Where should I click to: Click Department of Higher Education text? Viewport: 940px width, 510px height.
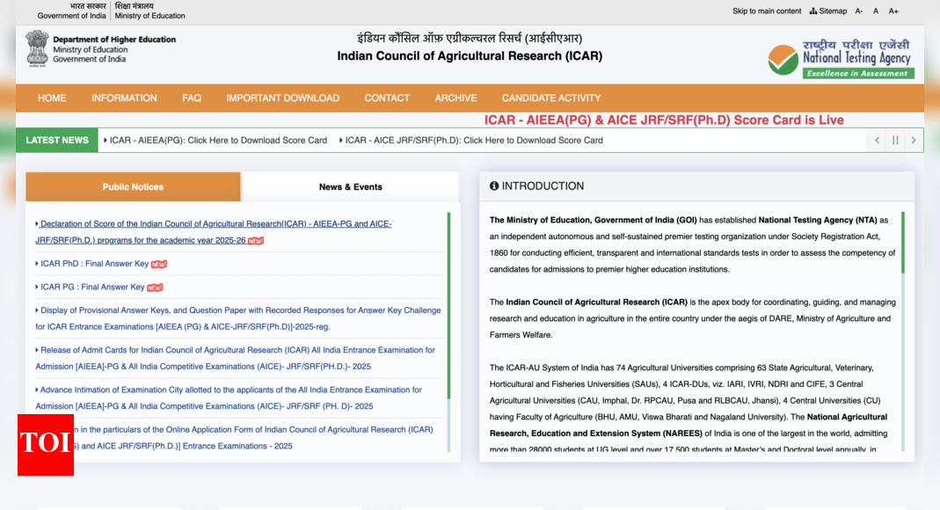pyautogui.click(x=114, y=40)
